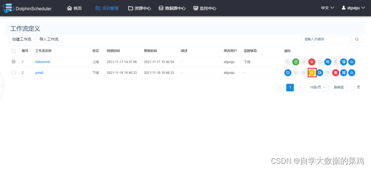
Task: Click the search magnifier button
Action: click(x=357, y=39)
